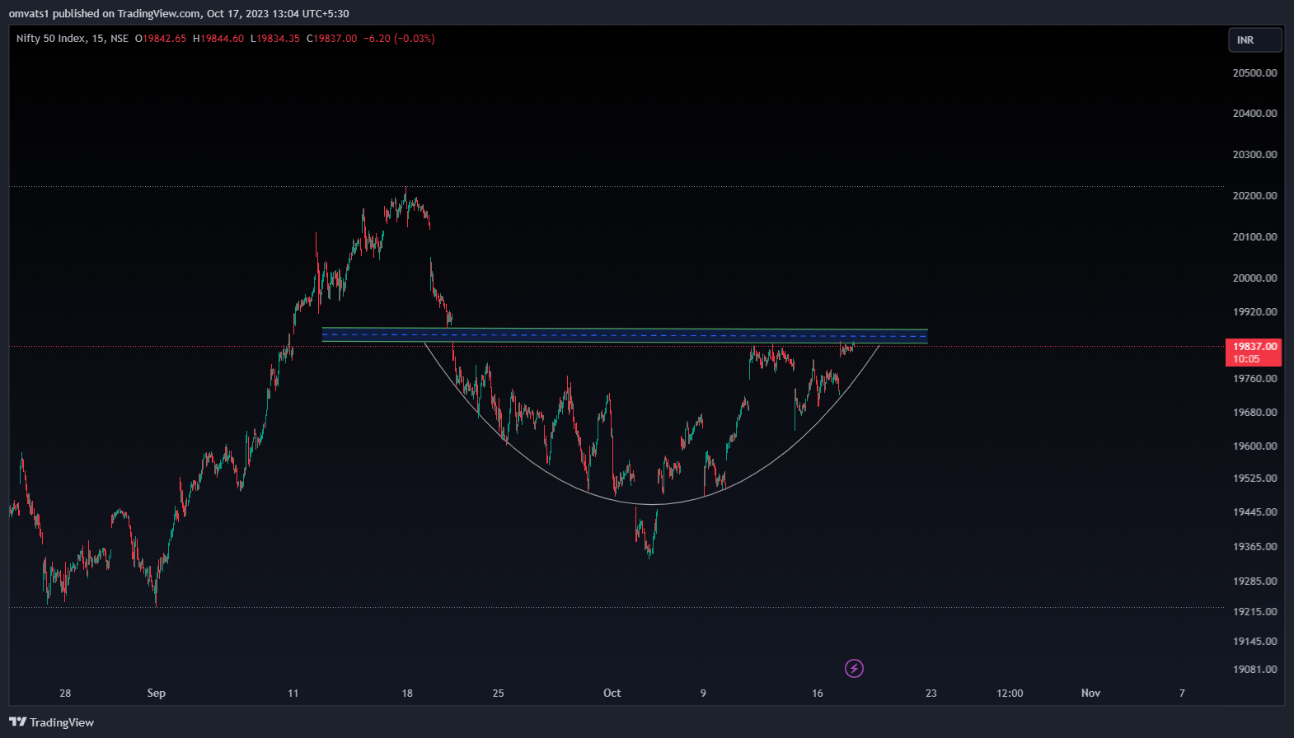This screenshot has height=738, width=1294.
Task: Select the 19081.00 price axis label
Action: [x=1254, y=669]
